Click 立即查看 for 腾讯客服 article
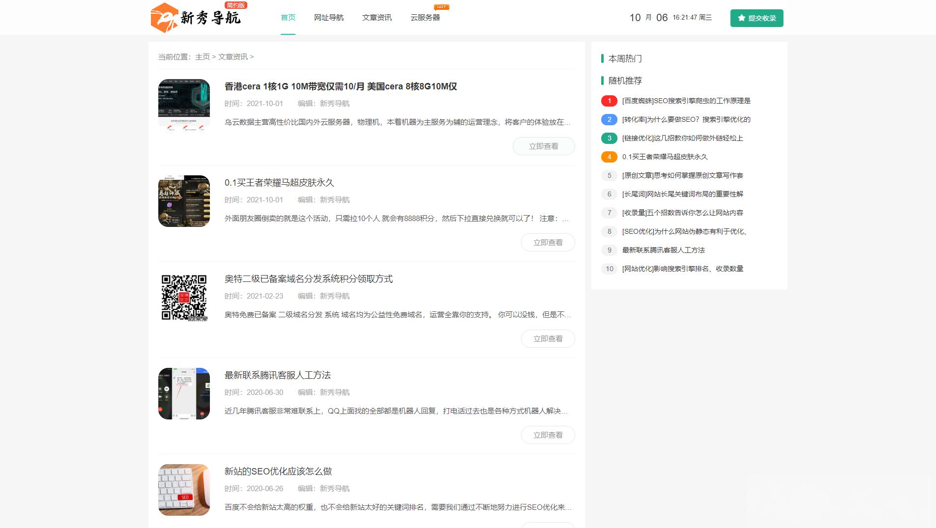Image resolution: width=936 pixels, height=528 pixels. coord(548,435)
